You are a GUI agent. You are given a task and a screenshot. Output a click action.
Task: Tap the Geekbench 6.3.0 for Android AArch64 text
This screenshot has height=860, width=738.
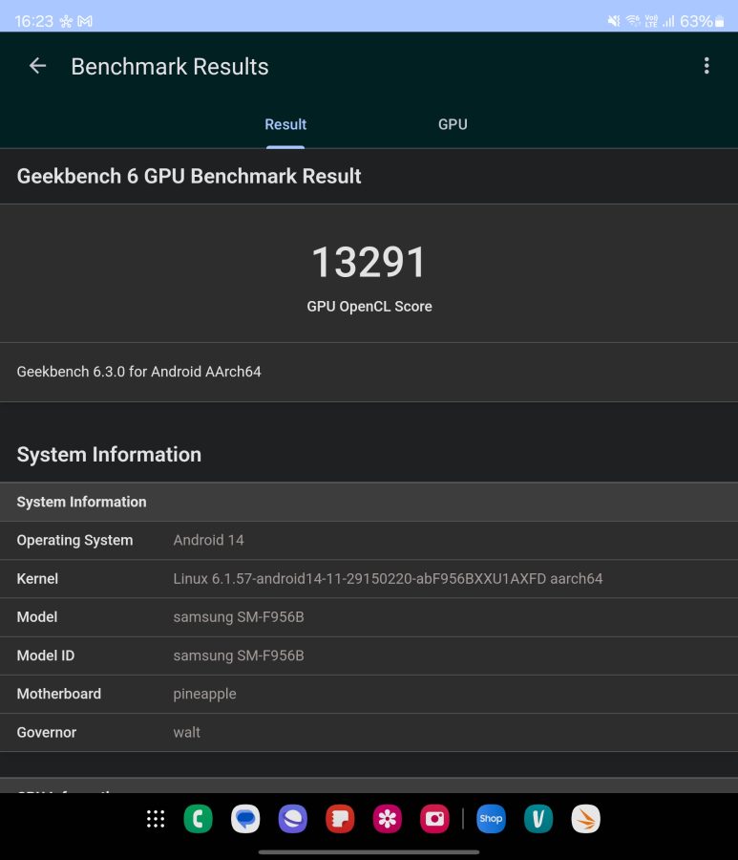139,372
